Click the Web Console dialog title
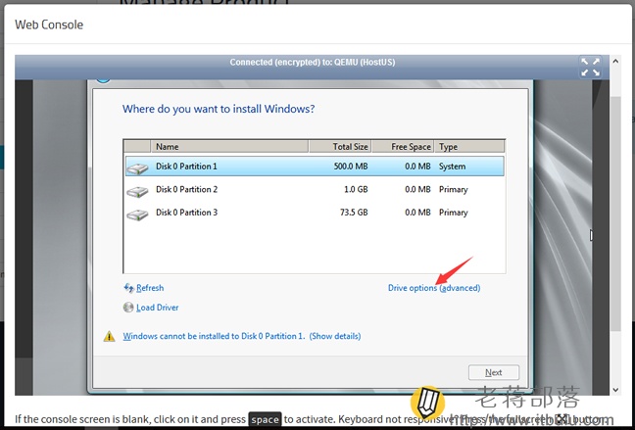Image resolution: width=635 pixels, height=430 pixels. point(49,24)
